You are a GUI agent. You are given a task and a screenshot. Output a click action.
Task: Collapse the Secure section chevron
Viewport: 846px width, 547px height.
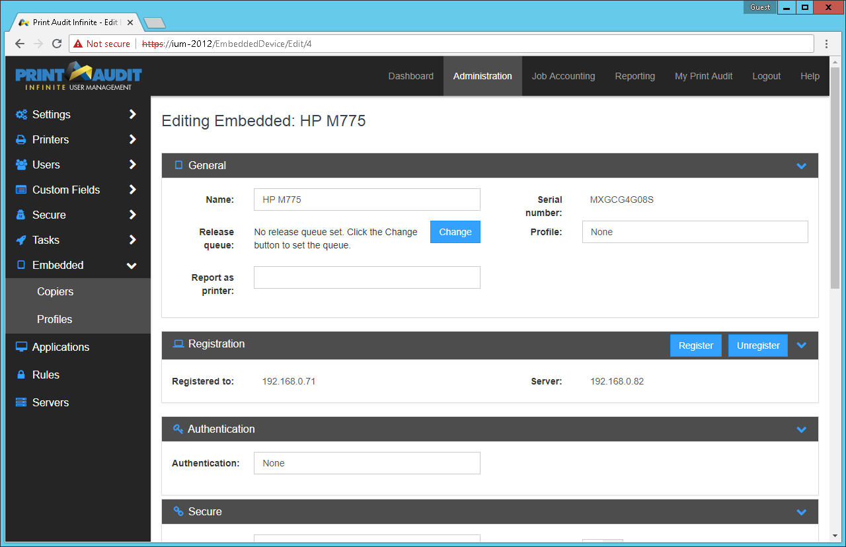[802, 512]
